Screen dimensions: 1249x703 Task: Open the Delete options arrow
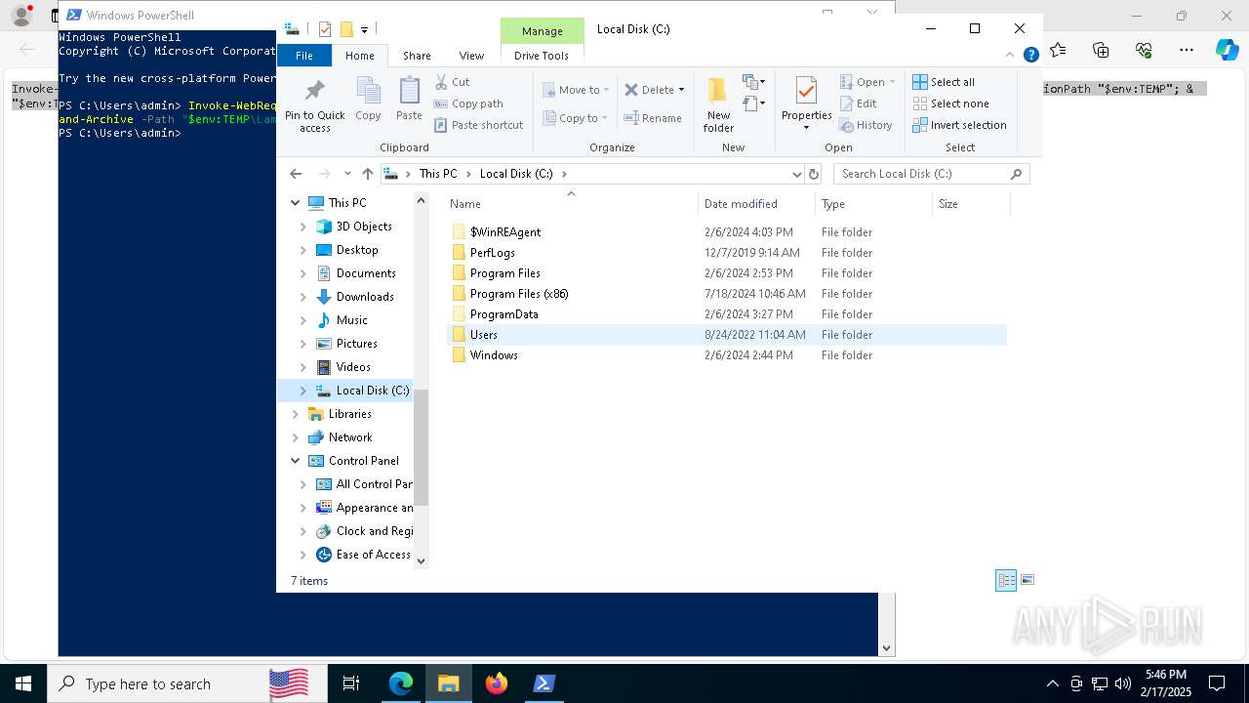681,90
